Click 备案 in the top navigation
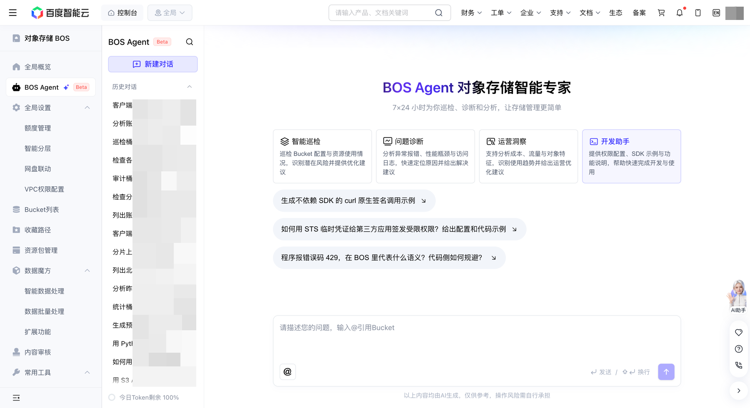 pos(639,13)
